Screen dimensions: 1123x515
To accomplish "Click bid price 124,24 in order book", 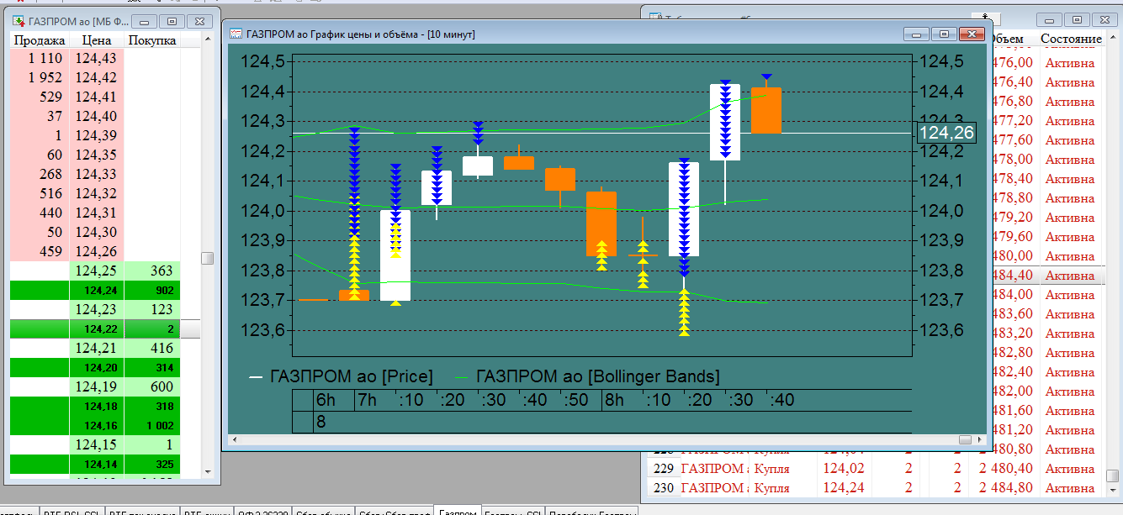I will click(96, 291).
